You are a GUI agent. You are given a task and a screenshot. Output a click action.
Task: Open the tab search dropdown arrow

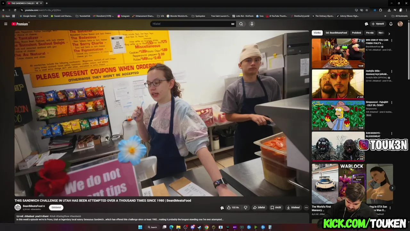tap(3, 3)
